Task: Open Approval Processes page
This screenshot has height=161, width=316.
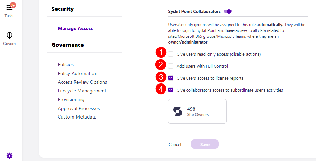Action: 79,108
